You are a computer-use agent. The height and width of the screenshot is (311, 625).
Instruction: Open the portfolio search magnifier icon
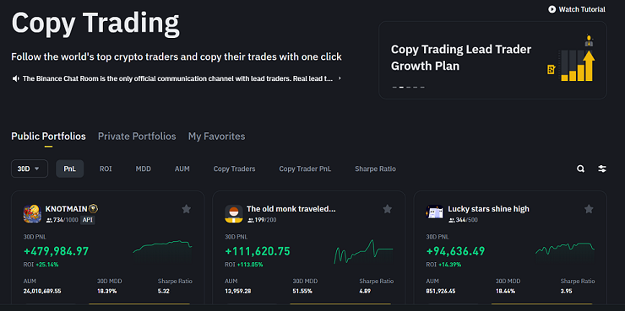pyautogui.click(x=581, y=169)
